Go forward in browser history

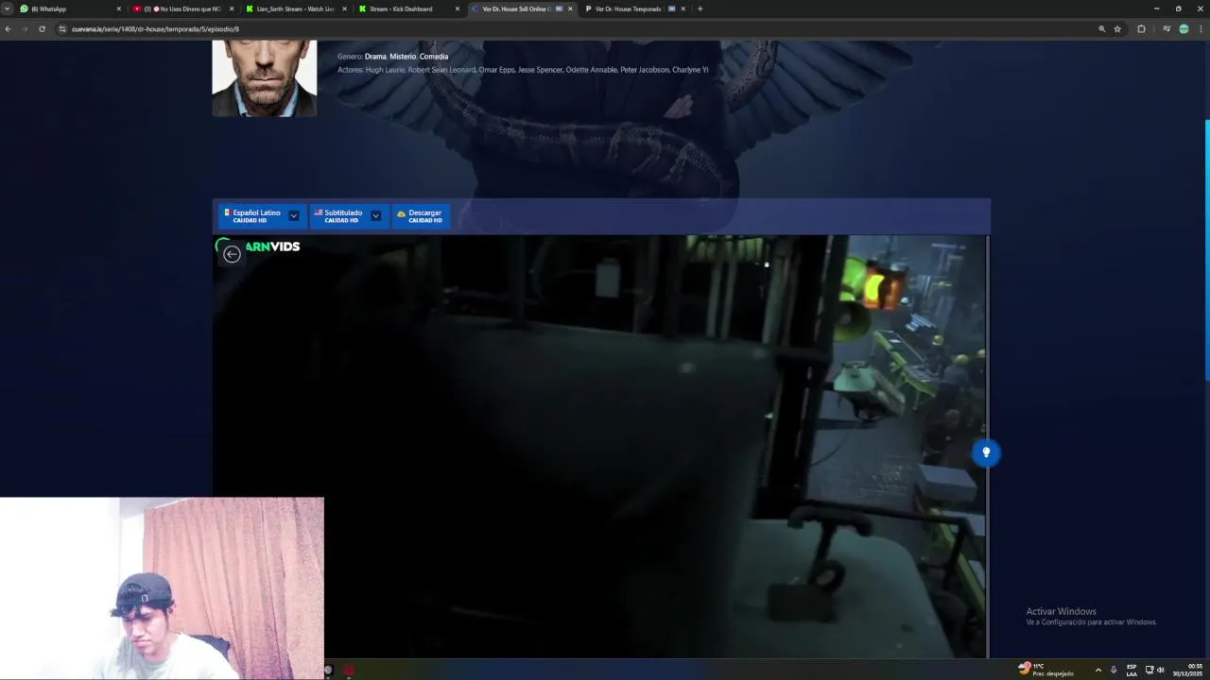point(25,29)
